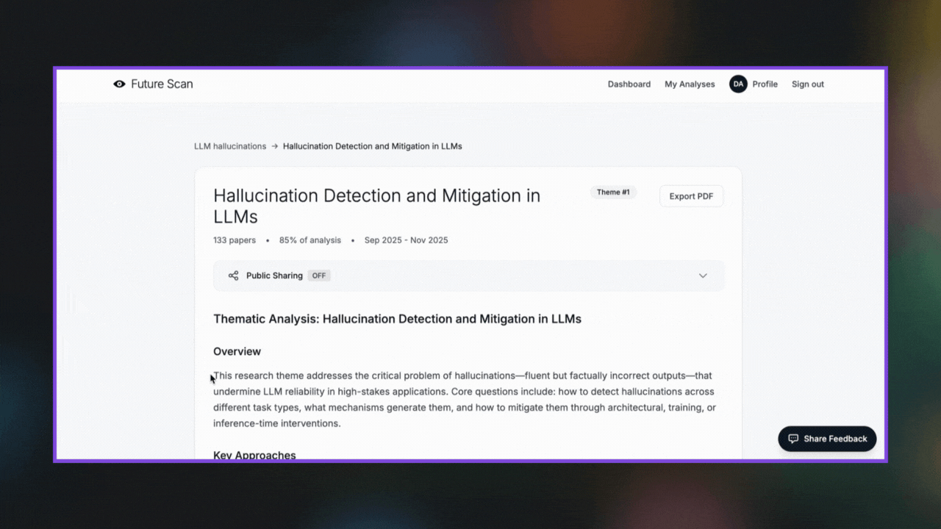The width and height of the screenshot is (941, 529).
Task: Click the 133 papers text
Action: (235, 240)
